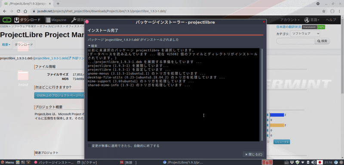Click the Chrome tab /ProjectLibre/1.9.3
Viewport: 344px width, 165px height.
[28, 4]
